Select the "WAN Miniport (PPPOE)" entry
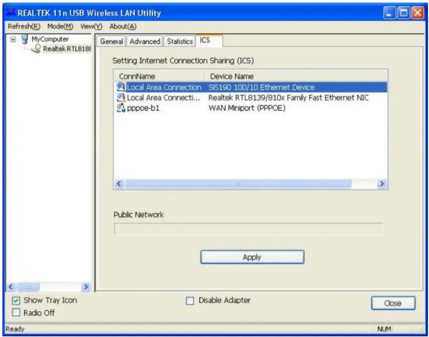 tap(247, 108)
